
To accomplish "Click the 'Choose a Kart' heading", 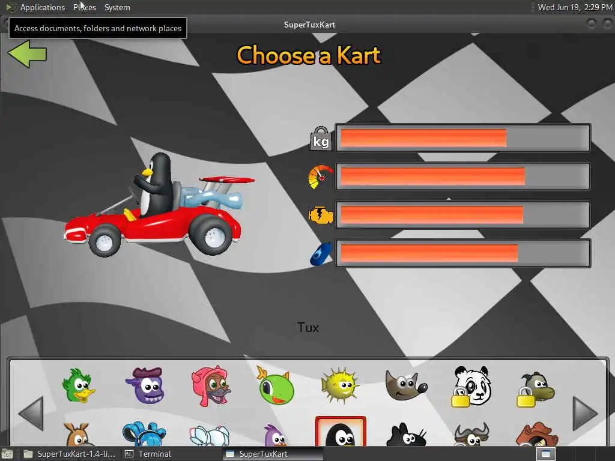I will (x=309, y=55).
